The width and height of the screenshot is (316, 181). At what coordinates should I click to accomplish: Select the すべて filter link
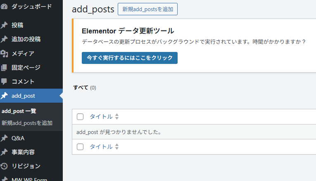(x=81, y=87)
